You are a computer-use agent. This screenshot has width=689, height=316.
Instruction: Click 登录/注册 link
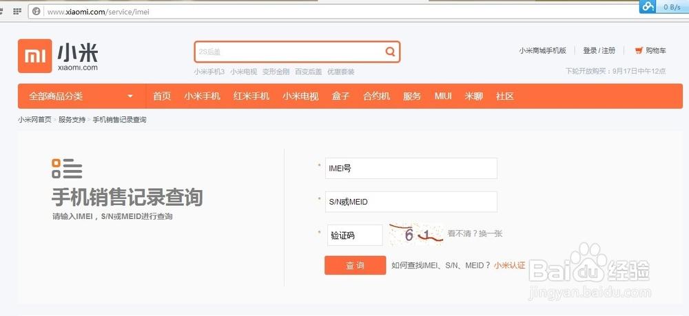tap(599, 50)
